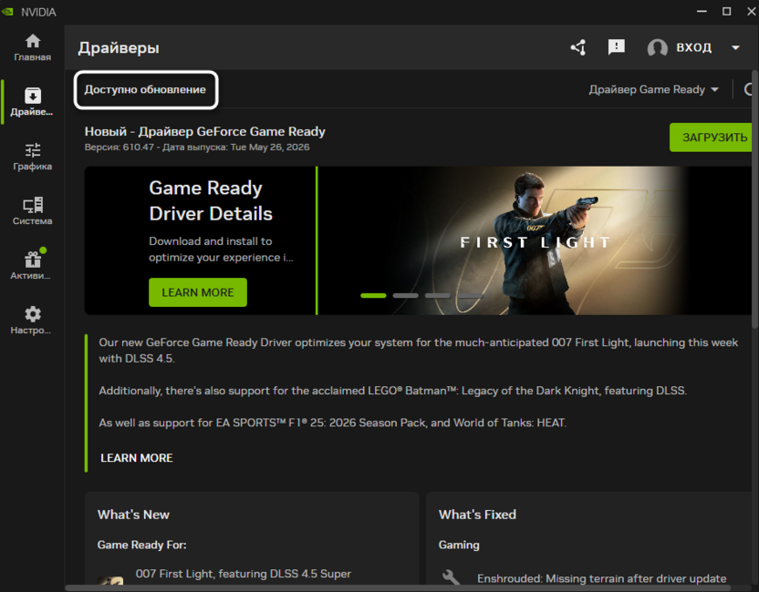Click the Gaming subheading under What's Fixed
Image resolution: width=759 pixels, height=592 pixels.
[459, 545]
